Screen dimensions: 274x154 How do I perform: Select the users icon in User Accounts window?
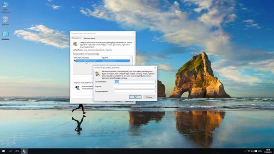[x=75, y=44]
